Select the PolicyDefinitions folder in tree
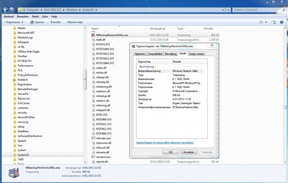Image resolution: width=288 pixels, height=183 pixels. coord(28,75)
